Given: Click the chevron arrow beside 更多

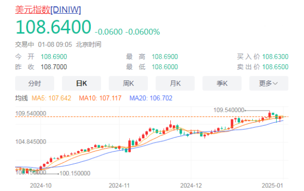Looking at the screenshot, I should (x=275, y=83).
